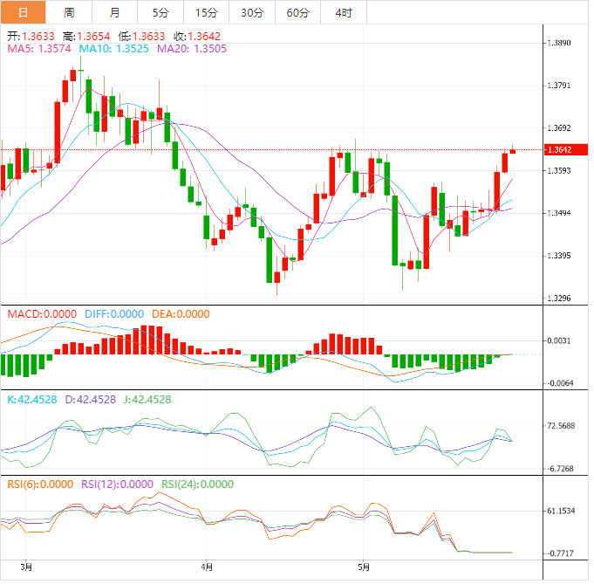The image size is (594, 584).
Task: Click the MA5: 1.3574 indicator label
Action: pyautogui.click(x=40, y=49)
